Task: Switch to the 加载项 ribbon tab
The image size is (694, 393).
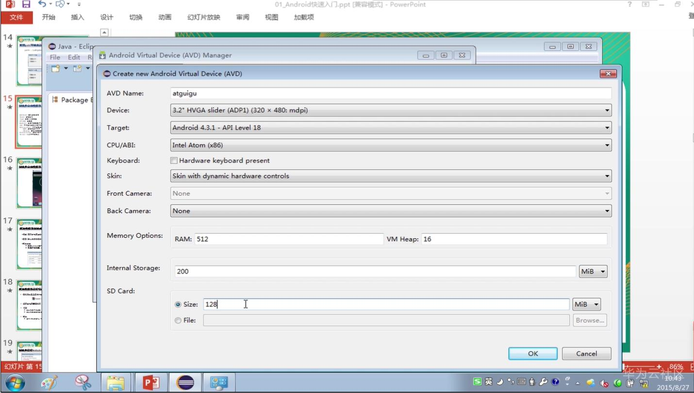Action: (x=304, y=17)
